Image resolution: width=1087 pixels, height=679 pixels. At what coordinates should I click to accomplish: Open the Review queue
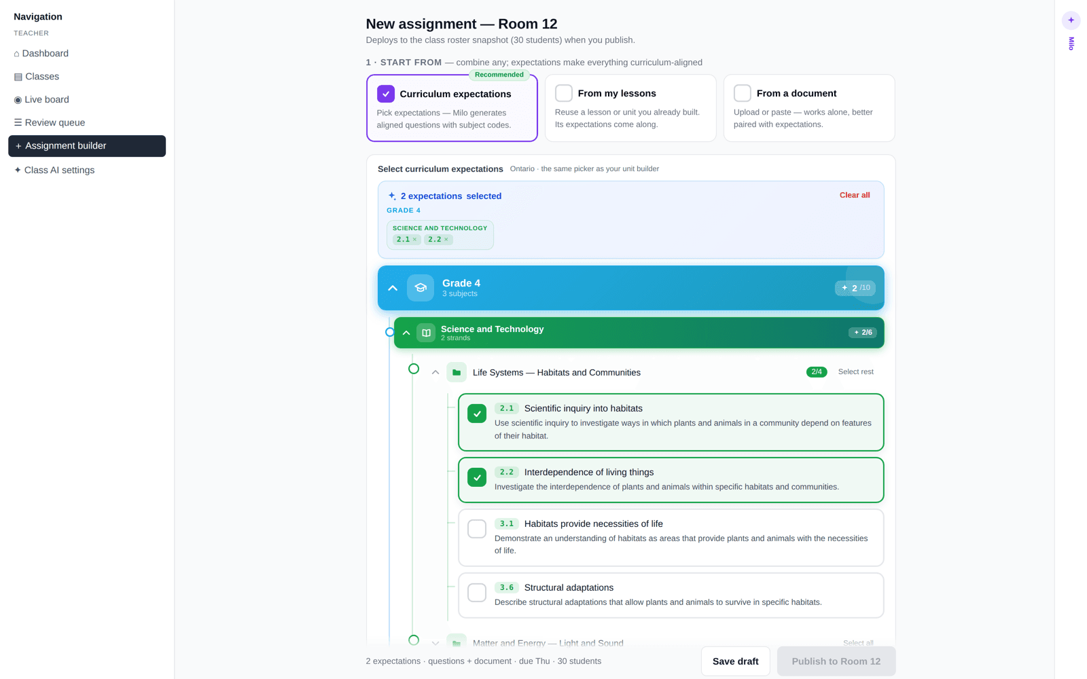[87, 123]
